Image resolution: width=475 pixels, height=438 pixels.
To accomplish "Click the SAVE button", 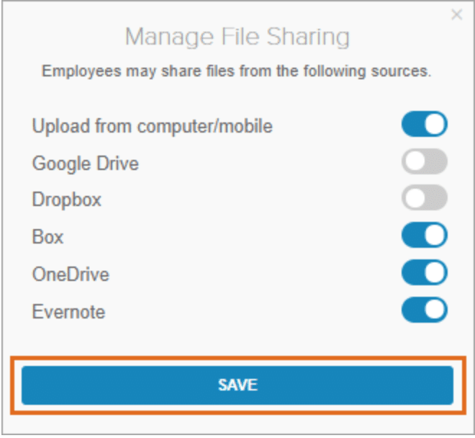I will (237, 385).
